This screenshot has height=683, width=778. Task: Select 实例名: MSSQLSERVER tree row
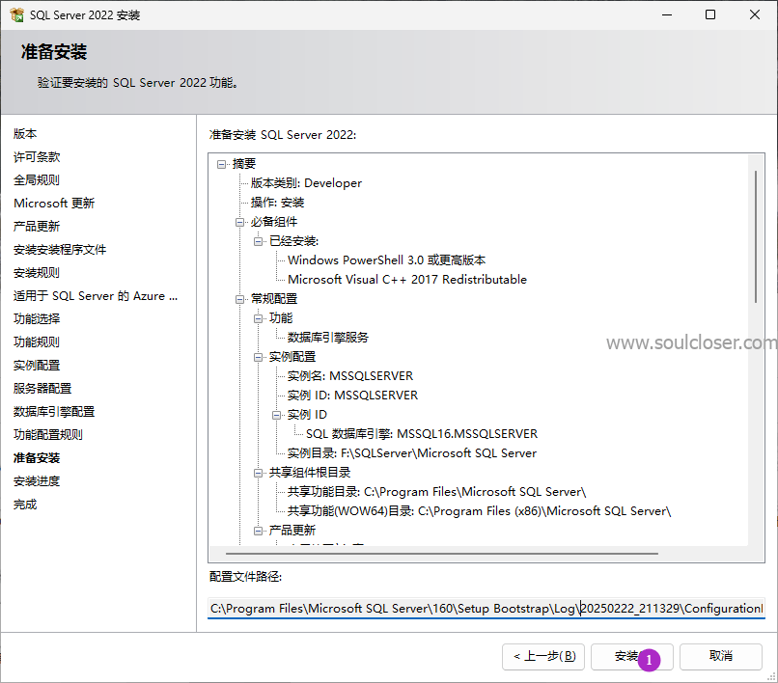click(x=350, y=376)
